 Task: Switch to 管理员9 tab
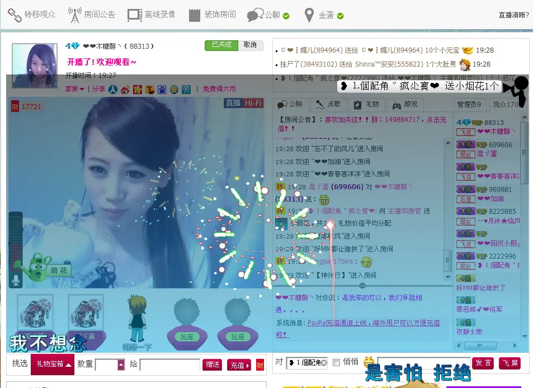(469, 105)
